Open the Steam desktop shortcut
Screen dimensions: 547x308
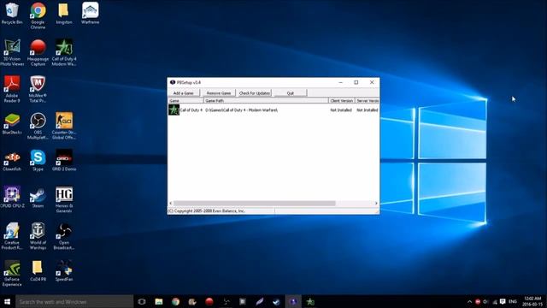coord(38,198)
